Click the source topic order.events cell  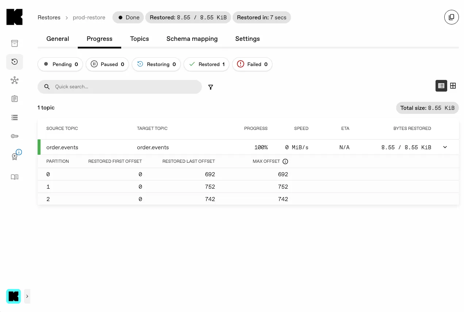(x=62, y=147)
